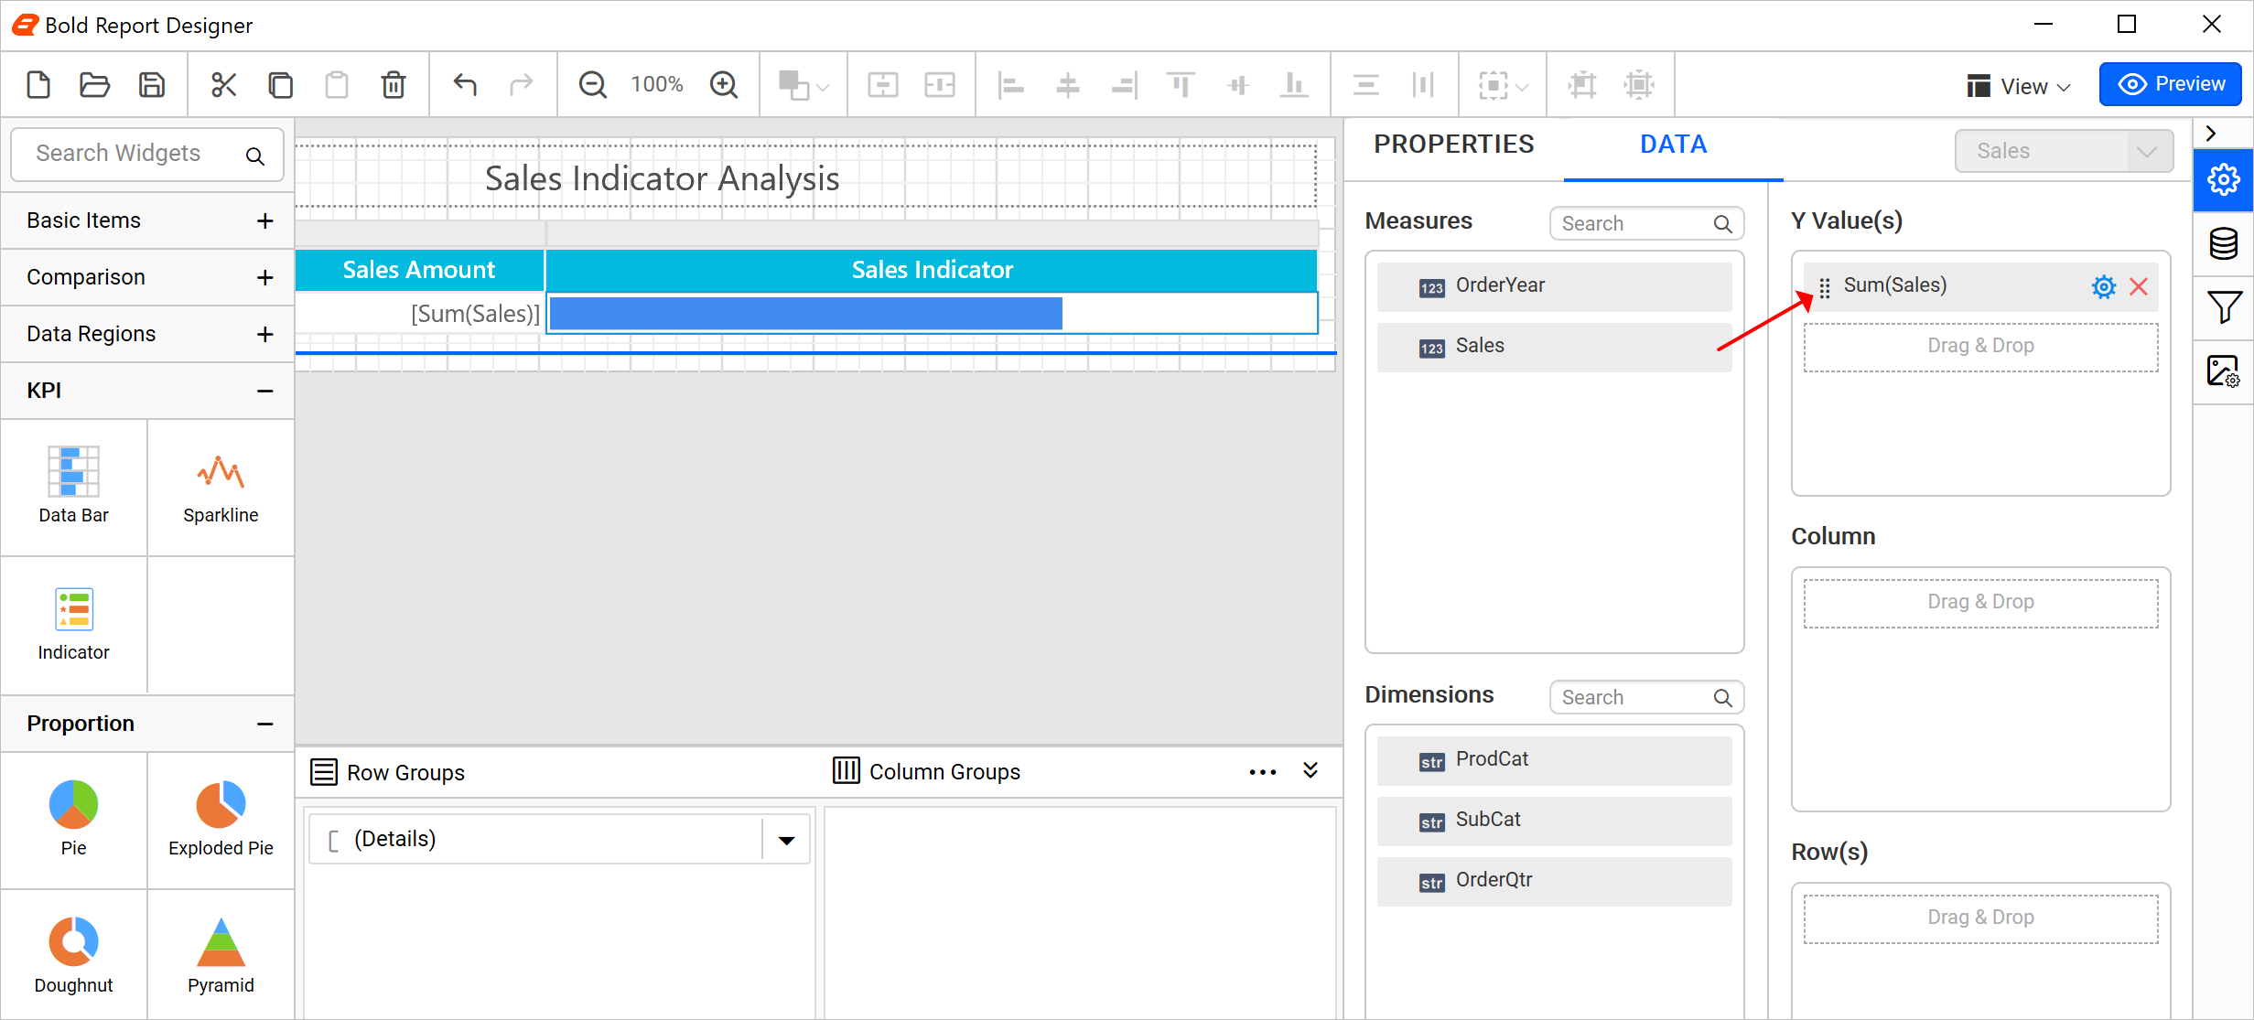Switch to the DATA tab
The image size is (2254, 1020).
(x=1673, y=145)
